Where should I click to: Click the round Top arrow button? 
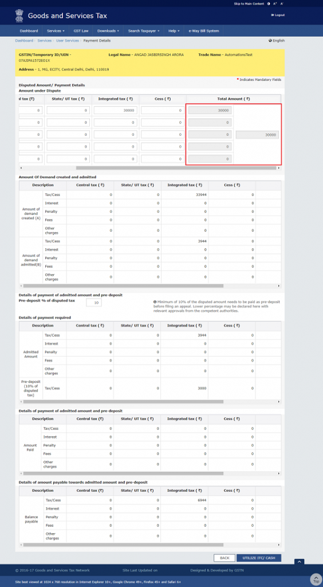[x=316, y=579]
